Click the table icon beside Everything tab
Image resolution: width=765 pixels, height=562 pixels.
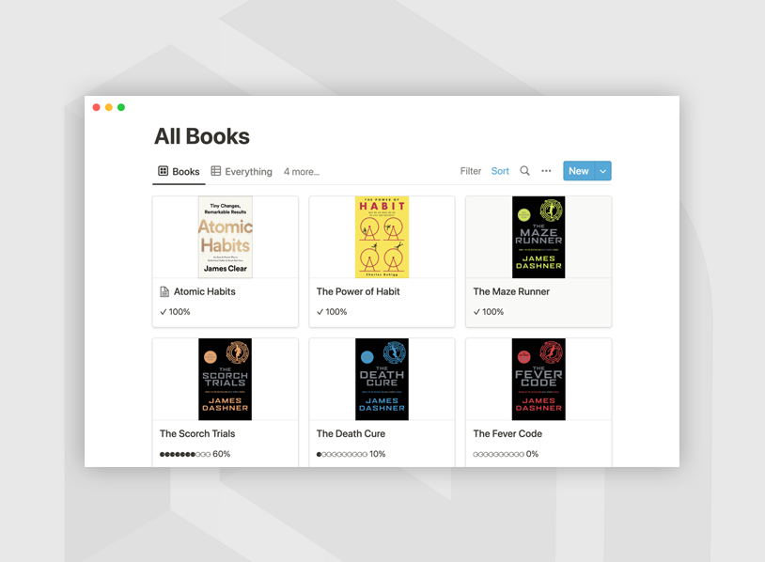click(215, 171)
